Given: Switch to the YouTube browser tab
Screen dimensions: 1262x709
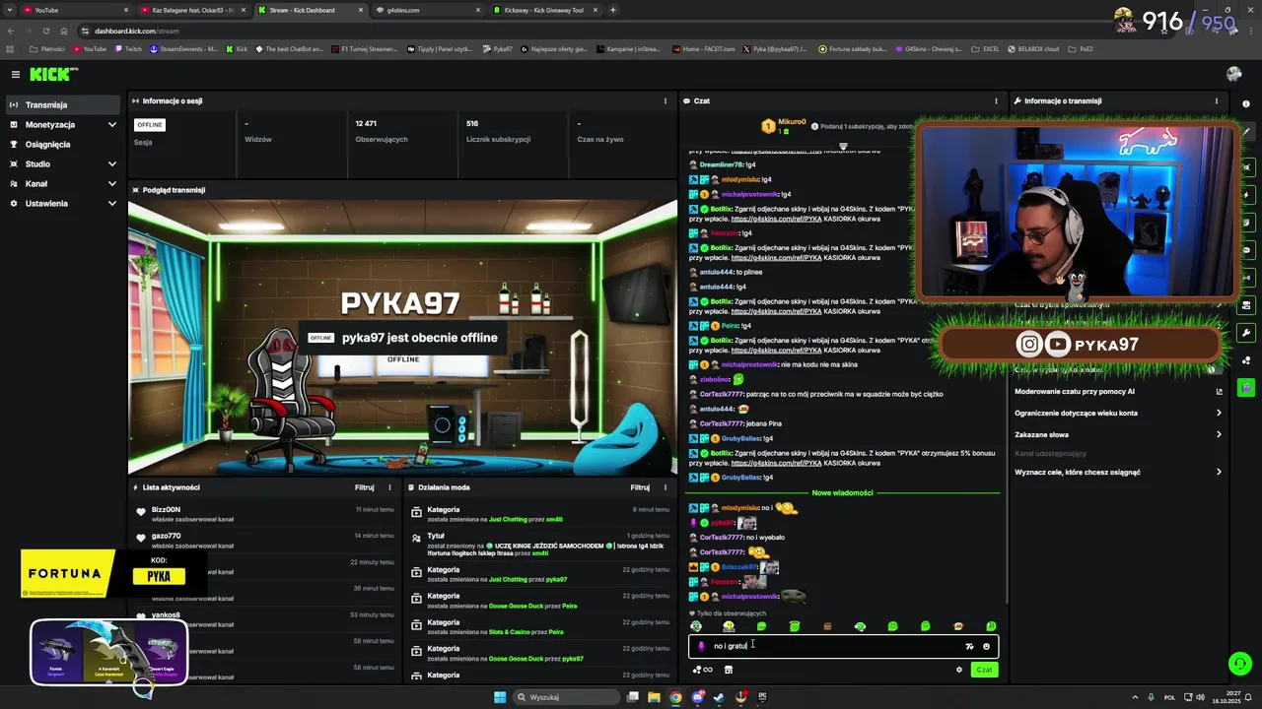Looking at the screenshot, I should 74,10.
